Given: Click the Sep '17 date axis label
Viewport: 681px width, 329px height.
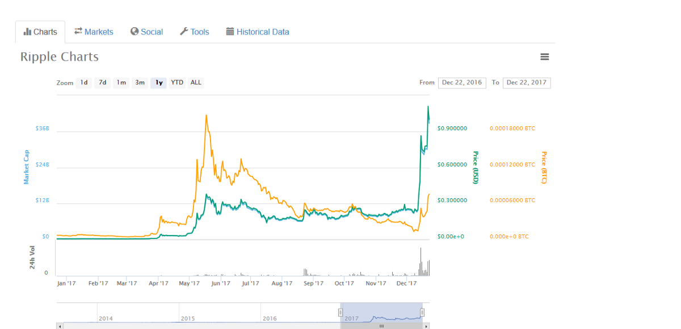Looking at the screenshot, I should point(313,283).
